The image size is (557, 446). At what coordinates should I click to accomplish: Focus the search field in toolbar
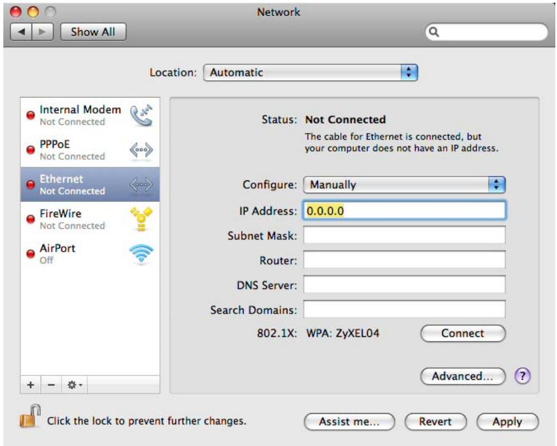click(x=486, y=32)
